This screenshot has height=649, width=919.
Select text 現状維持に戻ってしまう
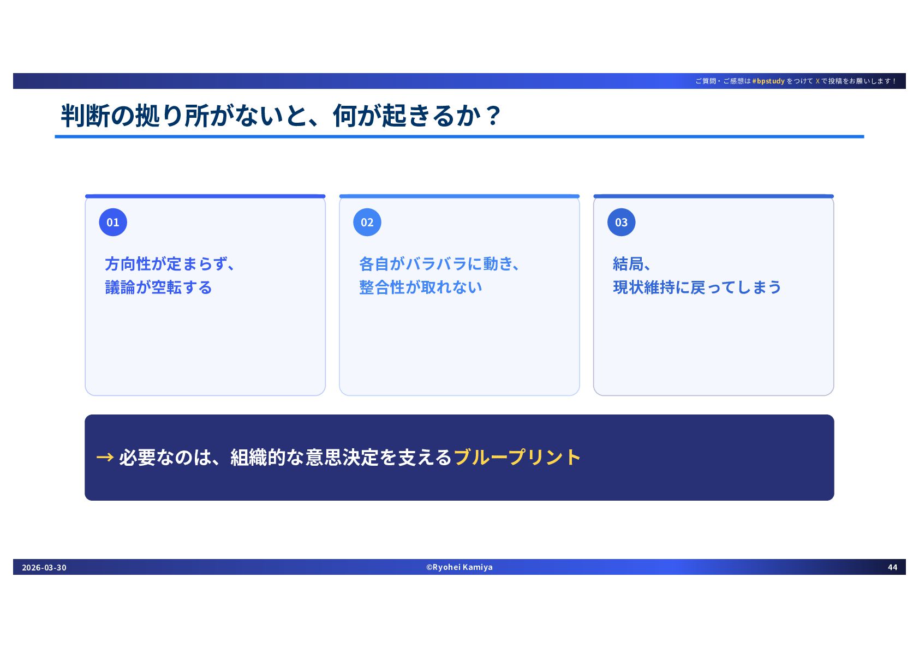tap(697, 287)
